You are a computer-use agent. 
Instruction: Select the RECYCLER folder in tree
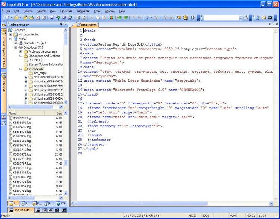coord(35,60)
